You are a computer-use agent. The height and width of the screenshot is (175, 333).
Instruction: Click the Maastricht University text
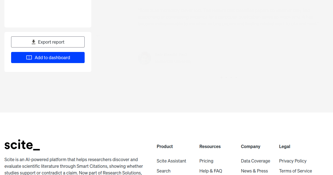[173, 61]
